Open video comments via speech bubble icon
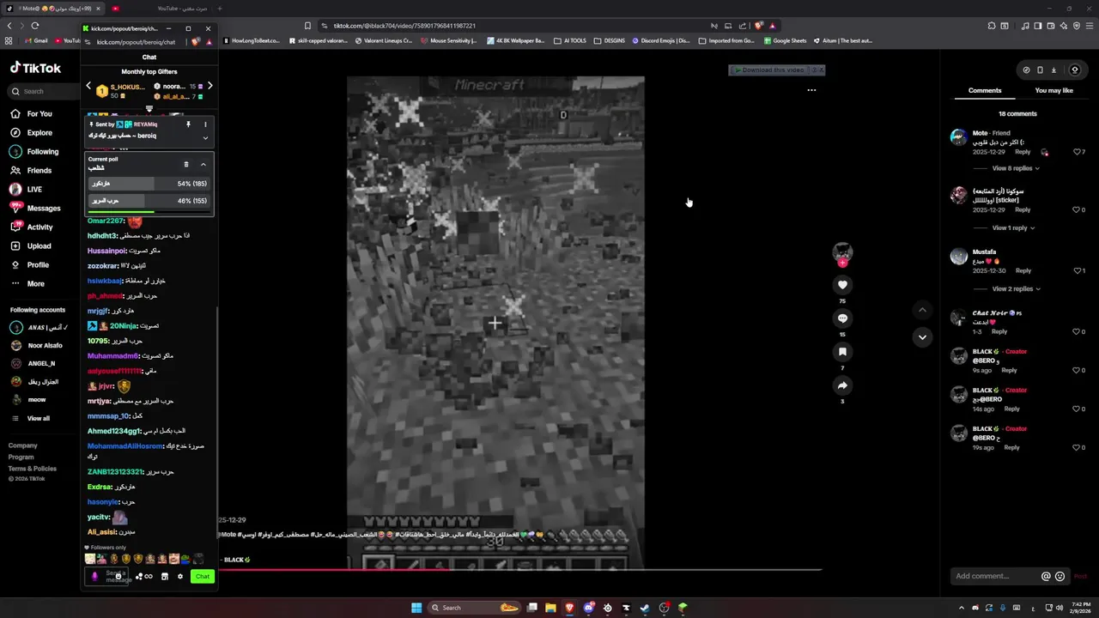Viewport: 1099px width, 618px height. pyautogui.click(x=842, y=318)
